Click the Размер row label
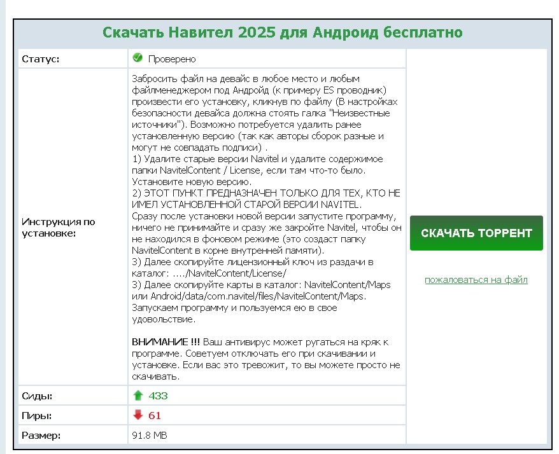 [x=41, y=435]
